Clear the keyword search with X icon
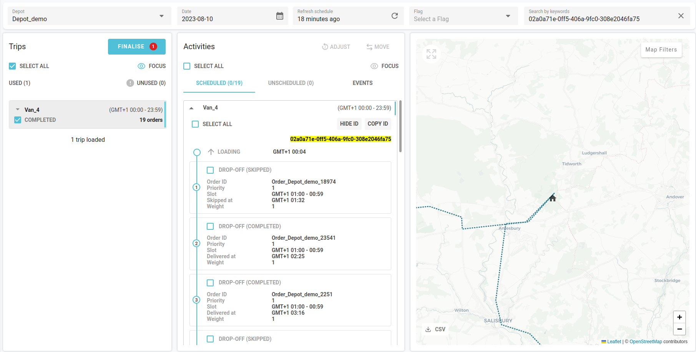 click(x=681, y=16)
